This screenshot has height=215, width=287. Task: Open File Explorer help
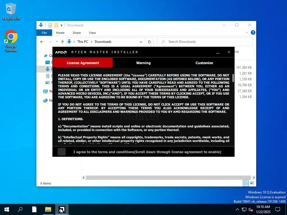point(253,32)
